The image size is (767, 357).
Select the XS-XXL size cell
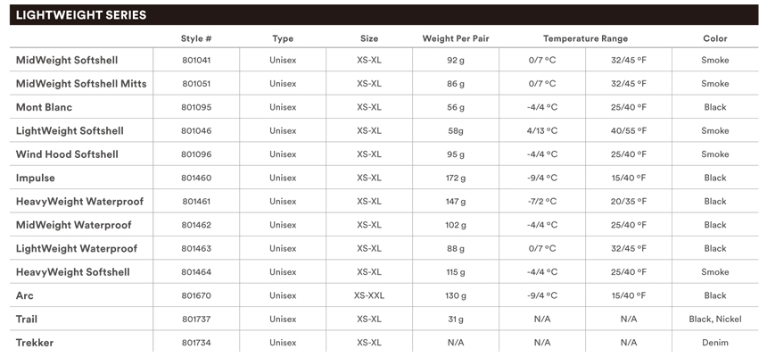coord(369,295)
